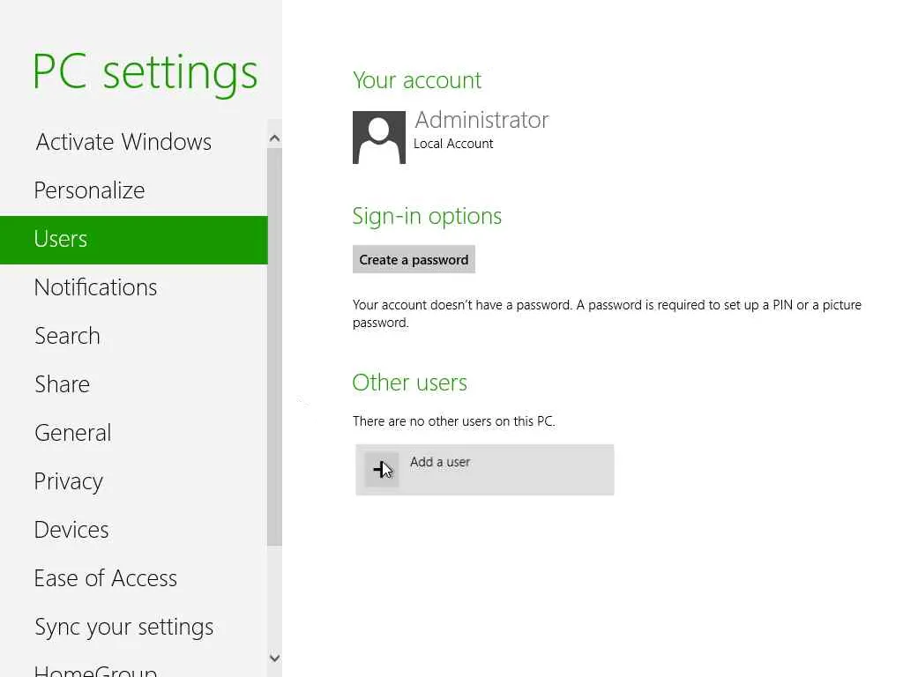This screenshot has height=677, width=903.
Task: Switch to the Search settings page
Action: tap(67, 336)
